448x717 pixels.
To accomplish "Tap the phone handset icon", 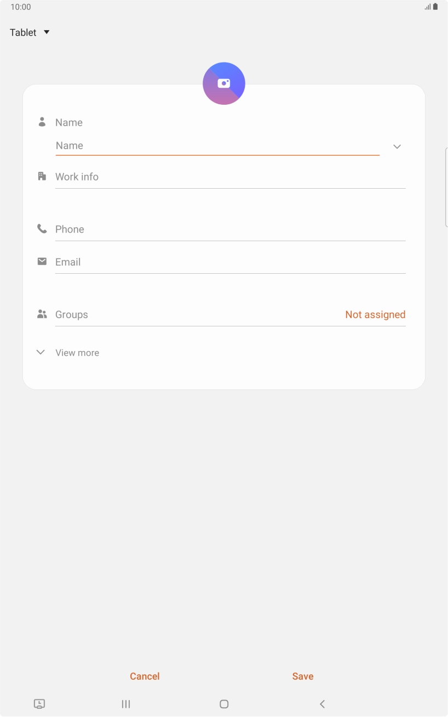I will (42, 229).
